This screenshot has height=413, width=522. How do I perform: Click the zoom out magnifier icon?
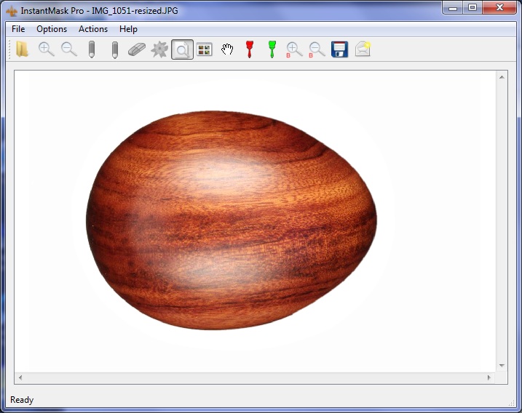pyautogui.click(x=69, y=49)
